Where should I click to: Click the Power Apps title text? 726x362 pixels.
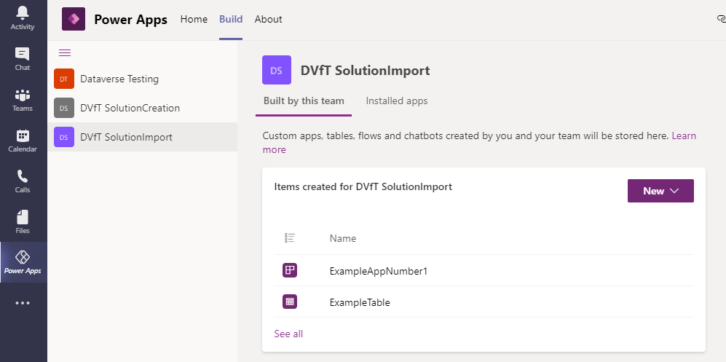131,20
